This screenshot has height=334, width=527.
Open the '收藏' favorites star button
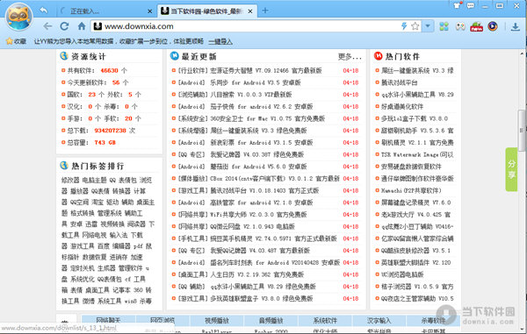16,41
